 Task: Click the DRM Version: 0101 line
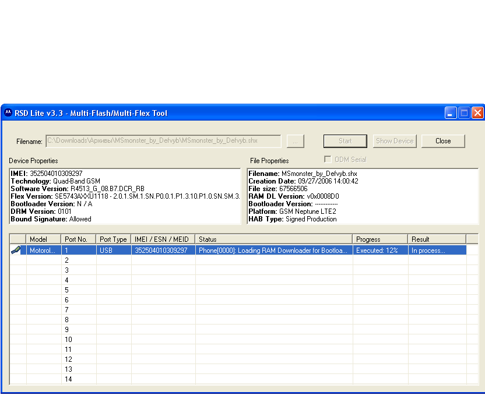coord(41,211)
